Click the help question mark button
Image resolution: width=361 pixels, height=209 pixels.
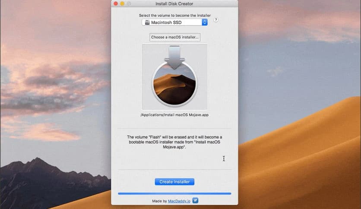click(x=216, y=20)
